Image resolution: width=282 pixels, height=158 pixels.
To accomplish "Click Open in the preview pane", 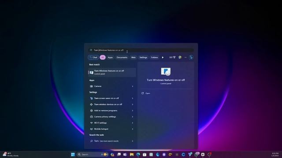I will click(x=146, y=93).
